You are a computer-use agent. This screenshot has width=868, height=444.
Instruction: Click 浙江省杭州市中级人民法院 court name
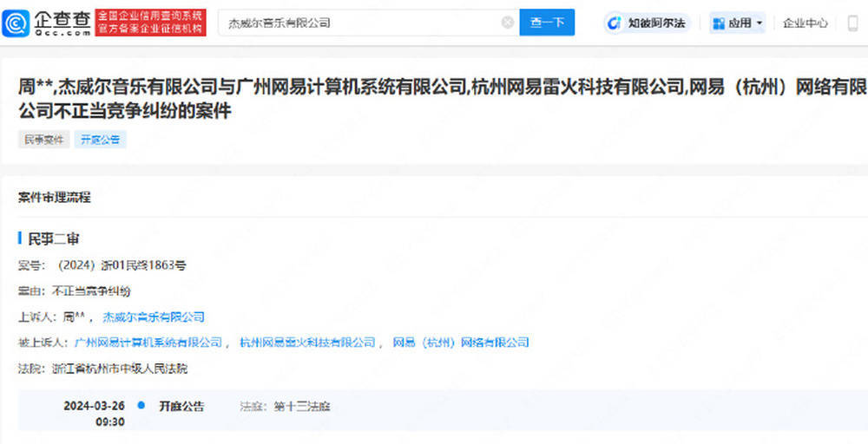[x=120, y=369]
